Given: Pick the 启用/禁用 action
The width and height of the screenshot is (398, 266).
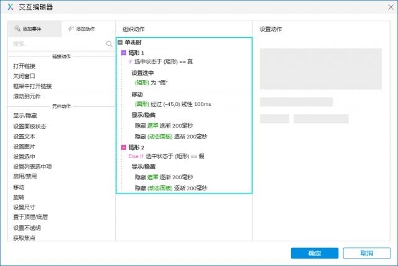Looking at the screenshot, I should pos(25,176).
